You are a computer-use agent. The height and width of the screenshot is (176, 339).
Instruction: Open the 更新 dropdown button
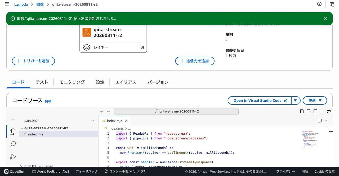pyautogui.click(x=315, y=100)
